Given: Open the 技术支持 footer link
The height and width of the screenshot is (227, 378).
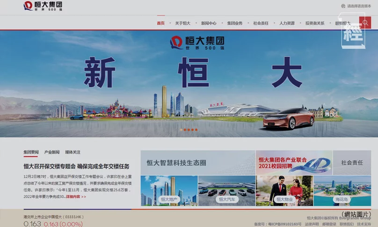Looking at the screenshot, I should [364, 224].
